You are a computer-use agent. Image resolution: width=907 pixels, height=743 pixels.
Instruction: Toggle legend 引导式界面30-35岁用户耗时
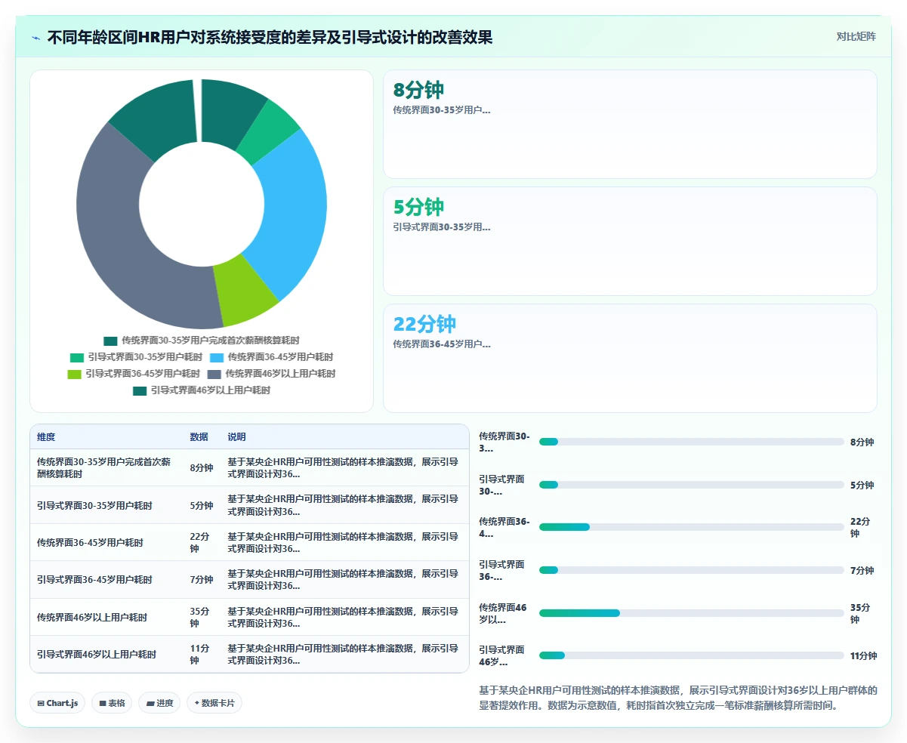136,357
